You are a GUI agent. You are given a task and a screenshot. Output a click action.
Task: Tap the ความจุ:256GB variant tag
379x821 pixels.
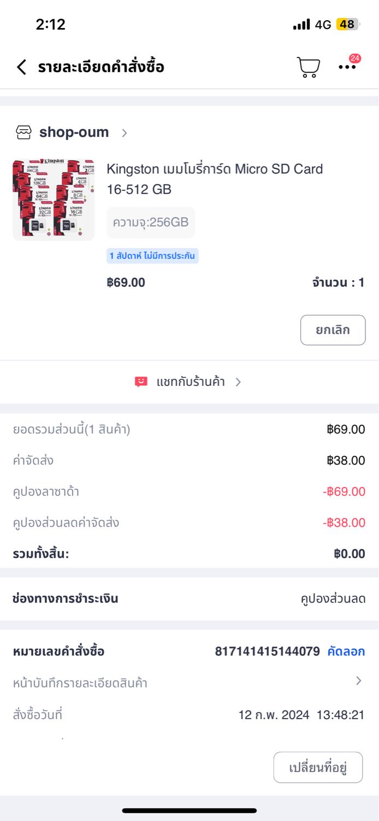(150, 222)
